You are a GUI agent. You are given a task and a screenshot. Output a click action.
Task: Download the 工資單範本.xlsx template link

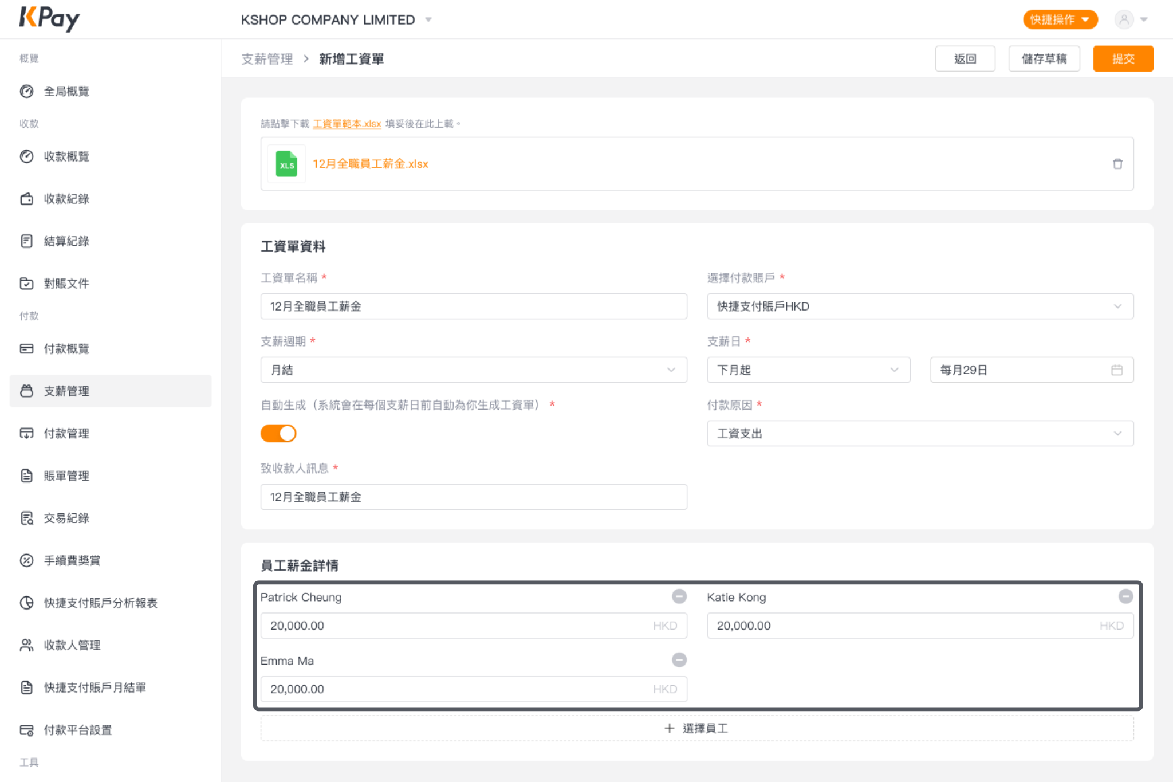click(x=347, y=124)
